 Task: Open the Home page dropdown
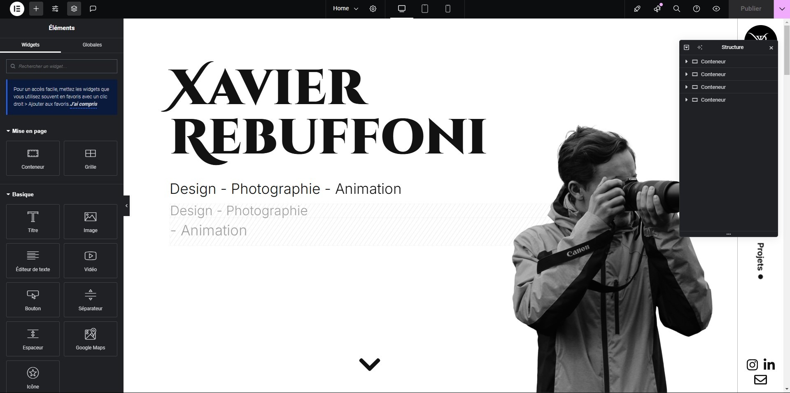click(x=345, y=9)
